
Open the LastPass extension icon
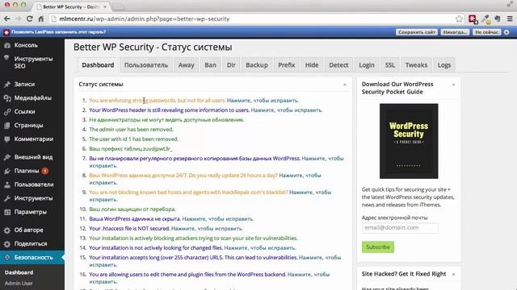(x=473, y=19)
